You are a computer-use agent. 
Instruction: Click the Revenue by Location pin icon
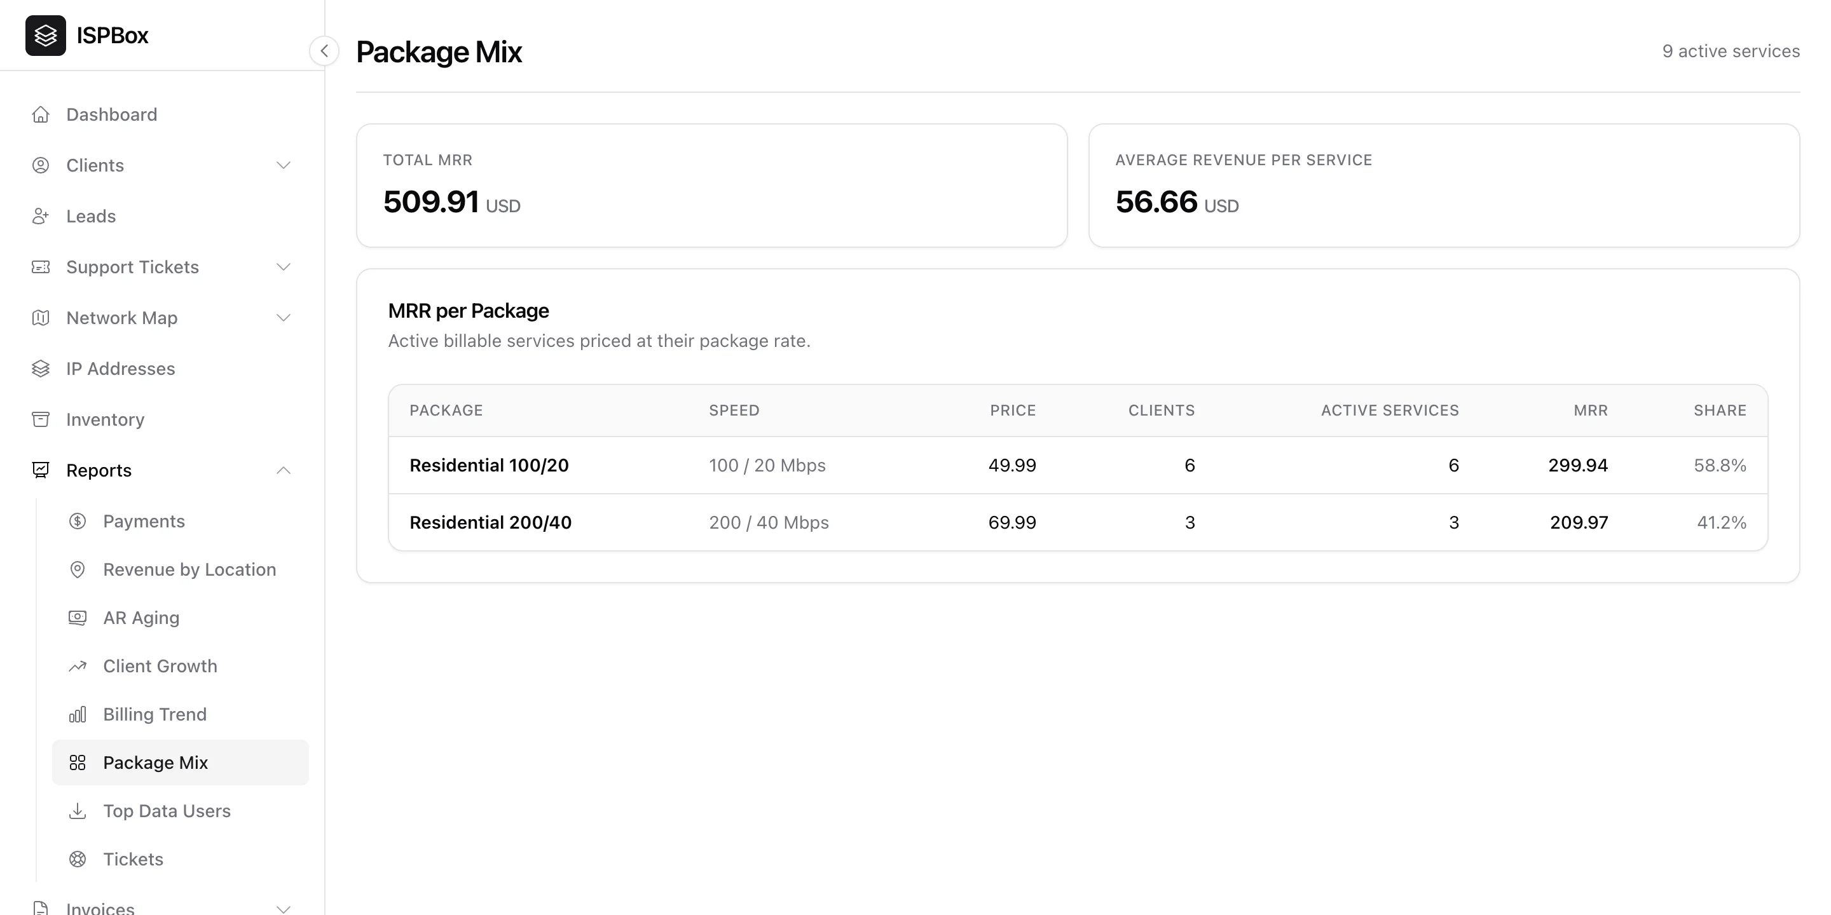pos(78,570)
